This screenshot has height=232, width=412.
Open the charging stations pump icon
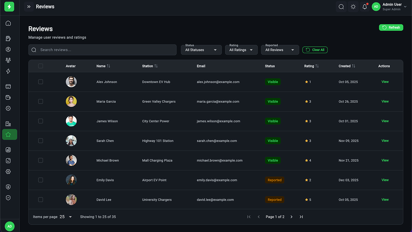click(8, 39)
